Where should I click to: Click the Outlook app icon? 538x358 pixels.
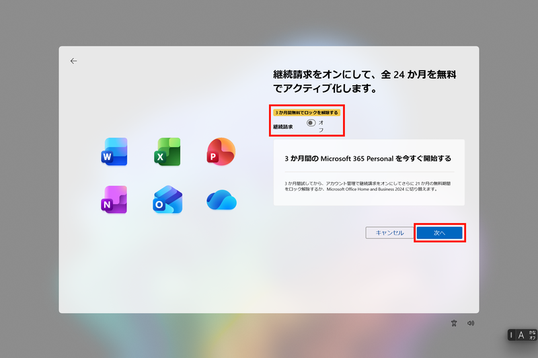[167, 199]
